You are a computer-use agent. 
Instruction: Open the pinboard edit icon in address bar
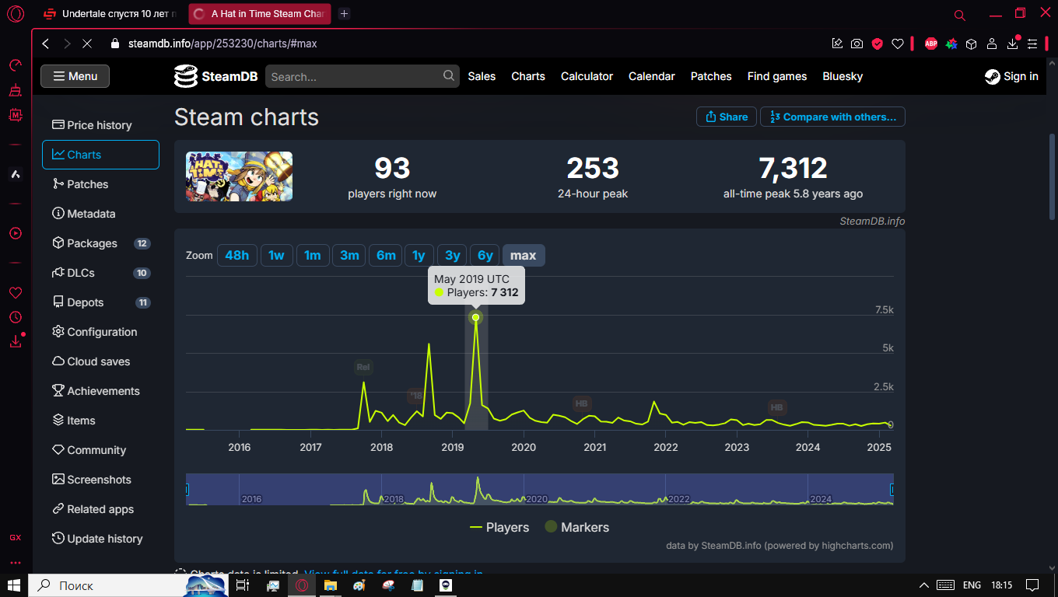(837, 44)
